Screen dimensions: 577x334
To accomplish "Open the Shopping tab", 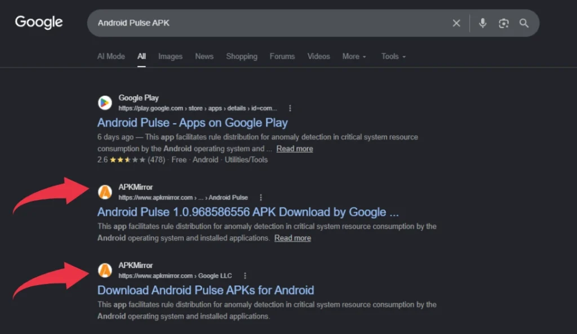I will (x=242, y=56).
